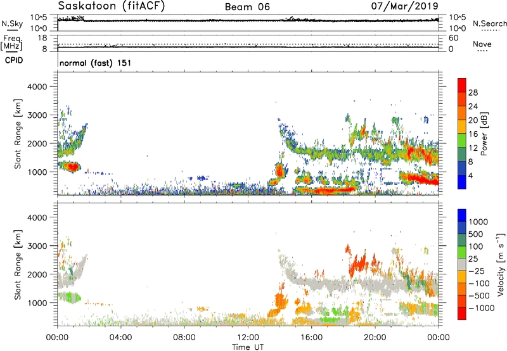The width and height of the screenshot is (507, 351).
Task: Select the 4 label on Power colorbar
Action: (470, 175)
